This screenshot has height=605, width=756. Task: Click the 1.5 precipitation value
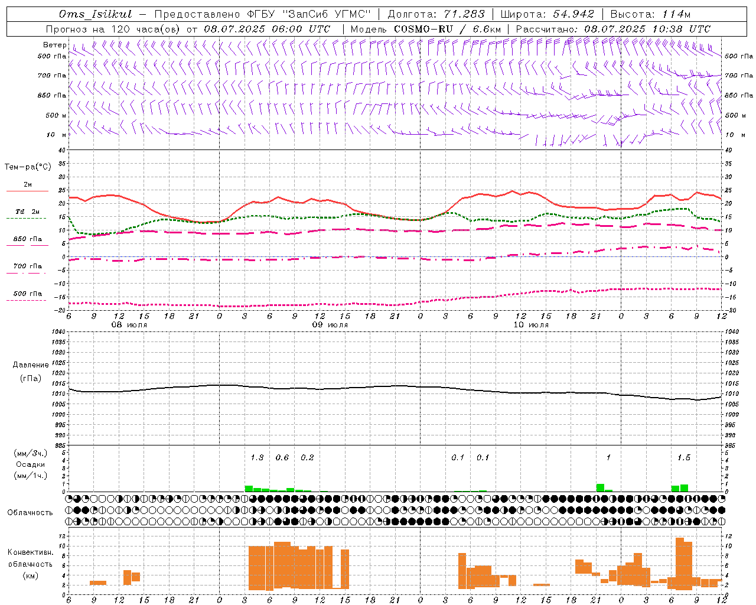point(684,458)
